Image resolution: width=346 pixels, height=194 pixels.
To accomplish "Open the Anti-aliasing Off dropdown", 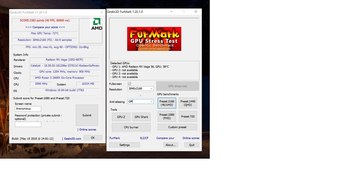I will [x=141, y=102].
